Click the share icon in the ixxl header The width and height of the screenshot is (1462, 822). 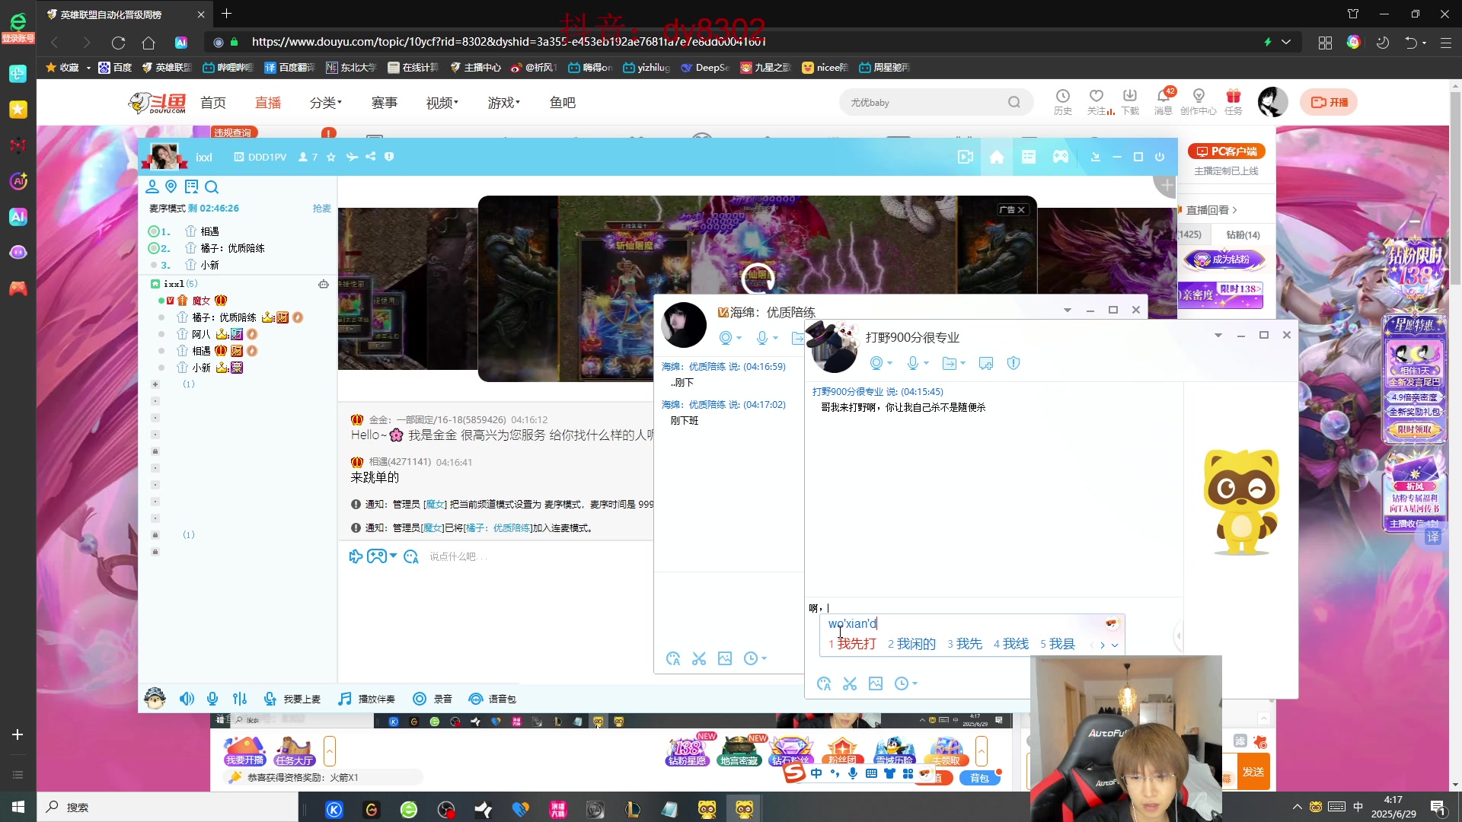tap(371, 157)
